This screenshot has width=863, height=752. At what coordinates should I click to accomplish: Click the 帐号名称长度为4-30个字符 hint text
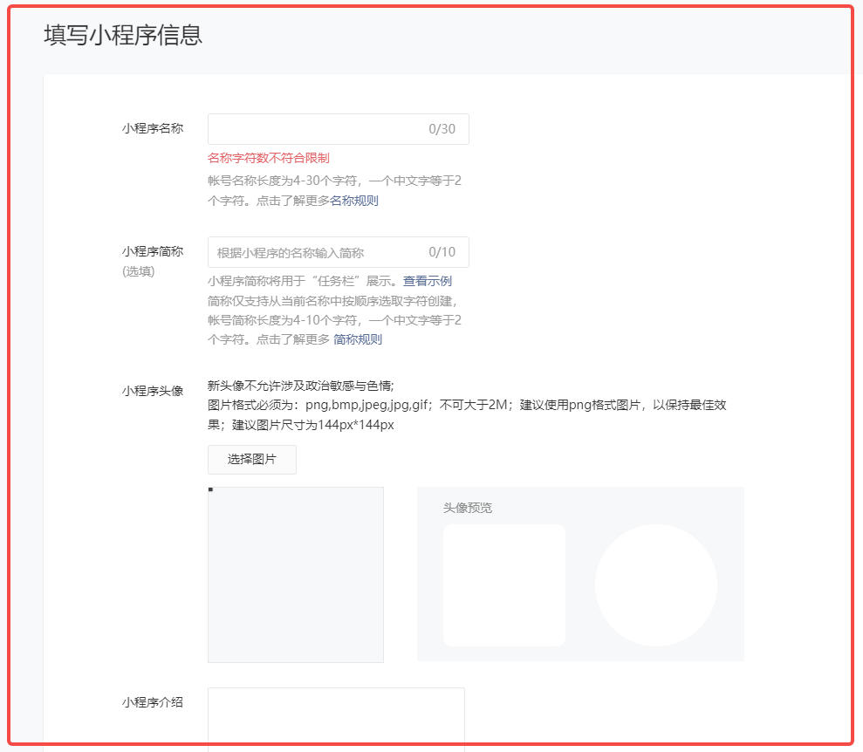[334, 191]
